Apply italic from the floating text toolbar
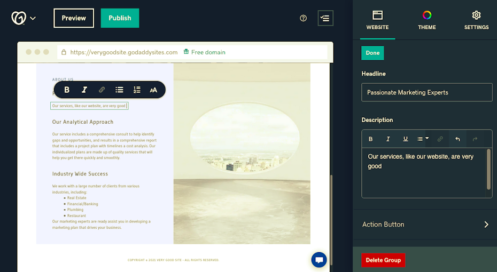Screen dimensions: 497x272 (x=84, y=90)
